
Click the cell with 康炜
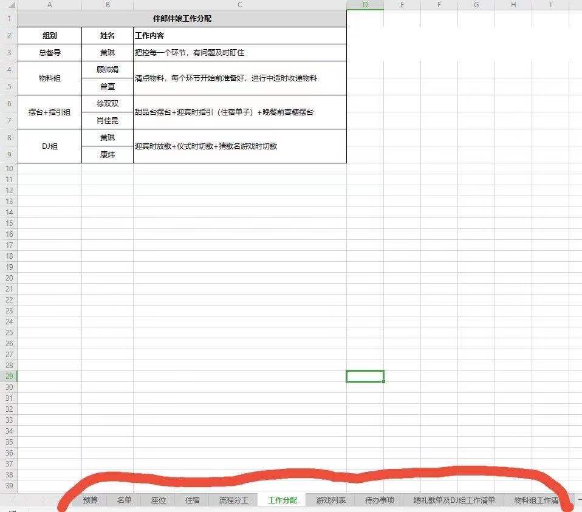pos(108,155)
